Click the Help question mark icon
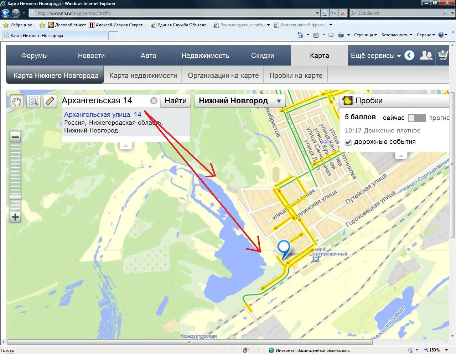 click(441, 35)
